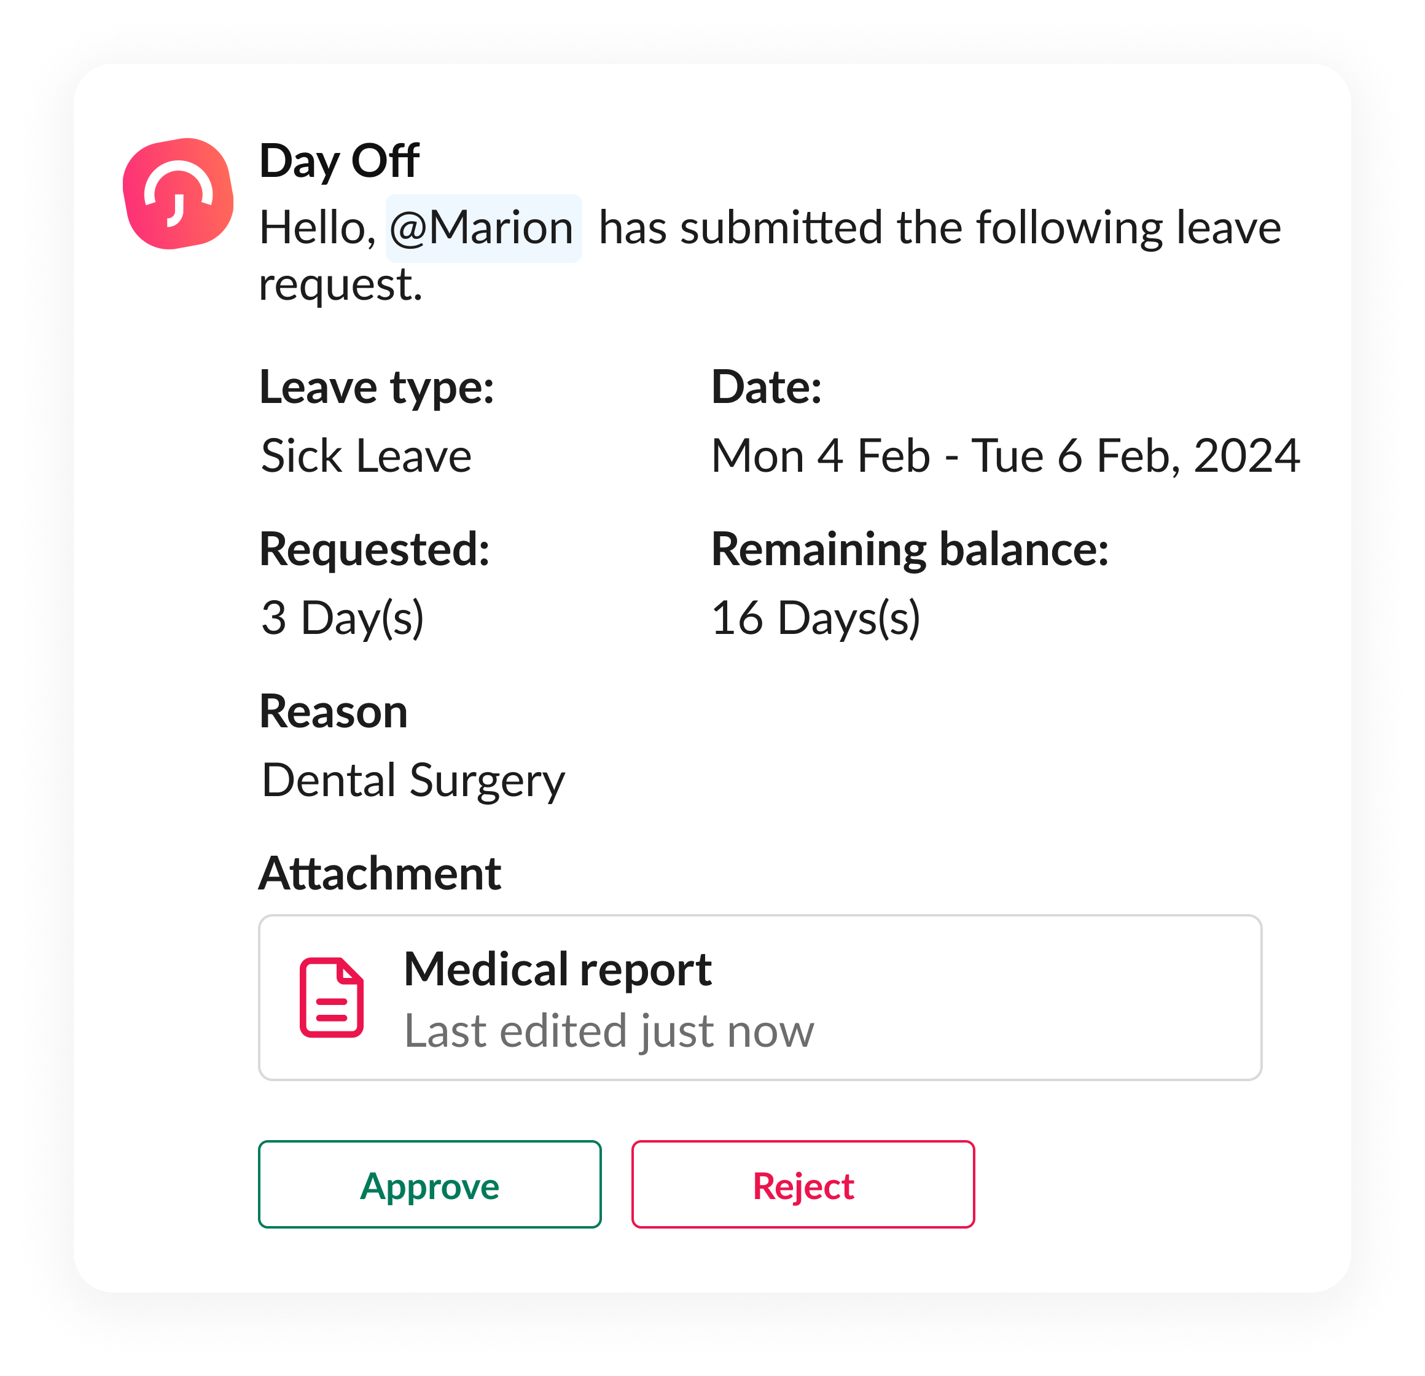Select the "Requested:" label

tap(375, 549)
